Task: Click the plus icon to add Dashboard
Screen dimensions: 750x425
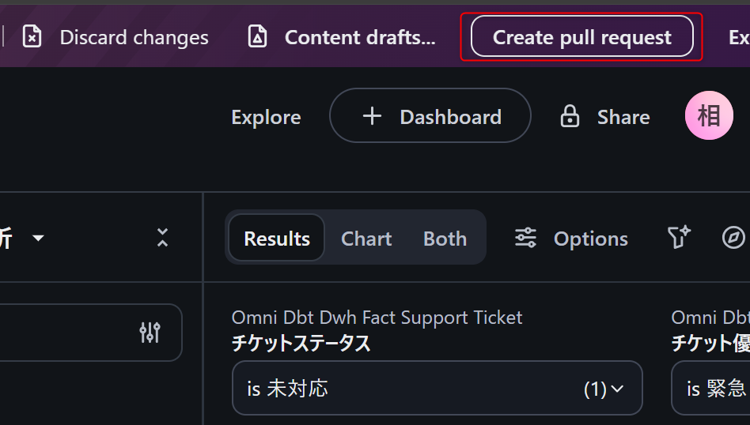Action: point(372,117)
